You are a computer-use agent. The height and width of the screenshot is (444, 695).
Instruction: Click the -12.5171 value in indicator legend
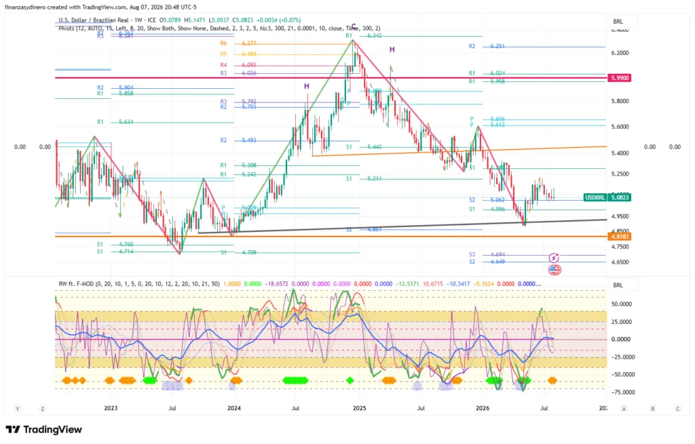click(x=408, y=284)
